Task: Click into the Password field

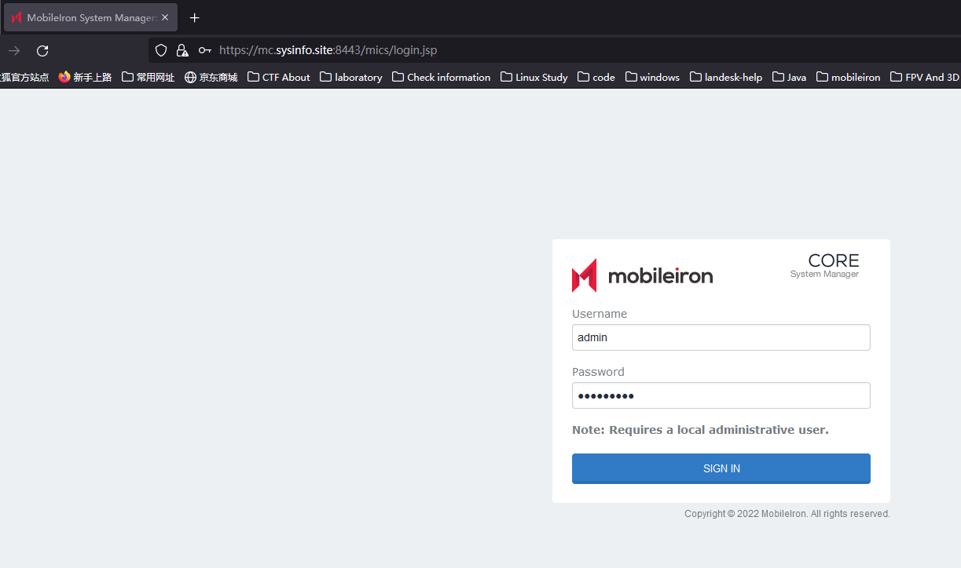Action: click(721, 395)
